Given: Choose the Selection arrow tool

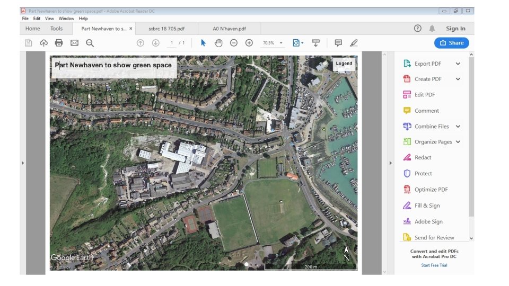Looking at the screenshot, I should [203, 43].
